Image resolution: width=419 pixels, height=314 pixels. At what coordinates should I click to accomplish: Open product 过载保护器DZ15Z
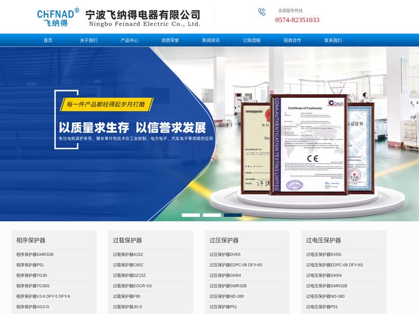129,275
